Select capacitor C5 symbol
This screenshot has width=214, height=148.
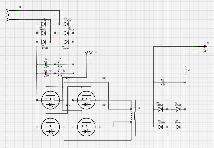click(x=163, y=82)
